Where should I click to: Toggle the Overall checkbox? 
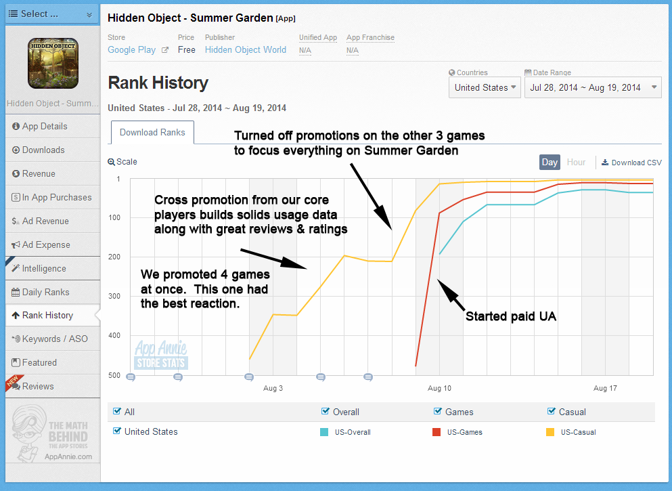(325, 411)
